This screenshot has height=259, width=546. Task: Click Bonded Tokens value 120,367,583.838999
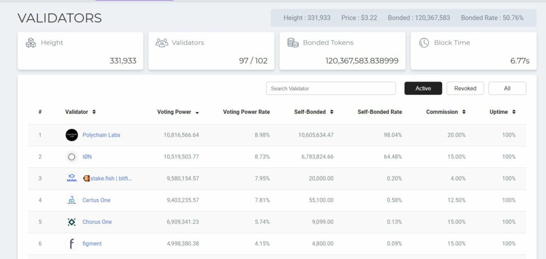[x=362, y=61]
